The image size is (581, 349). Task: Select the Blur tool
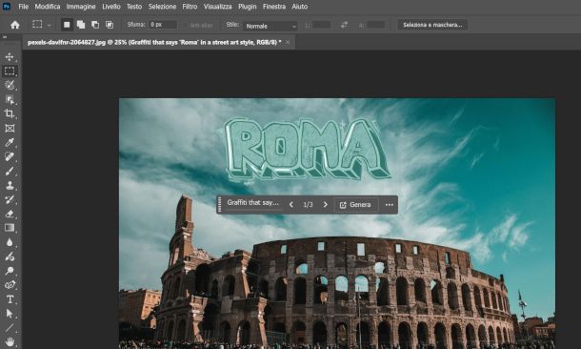click(x=10, y=242)
